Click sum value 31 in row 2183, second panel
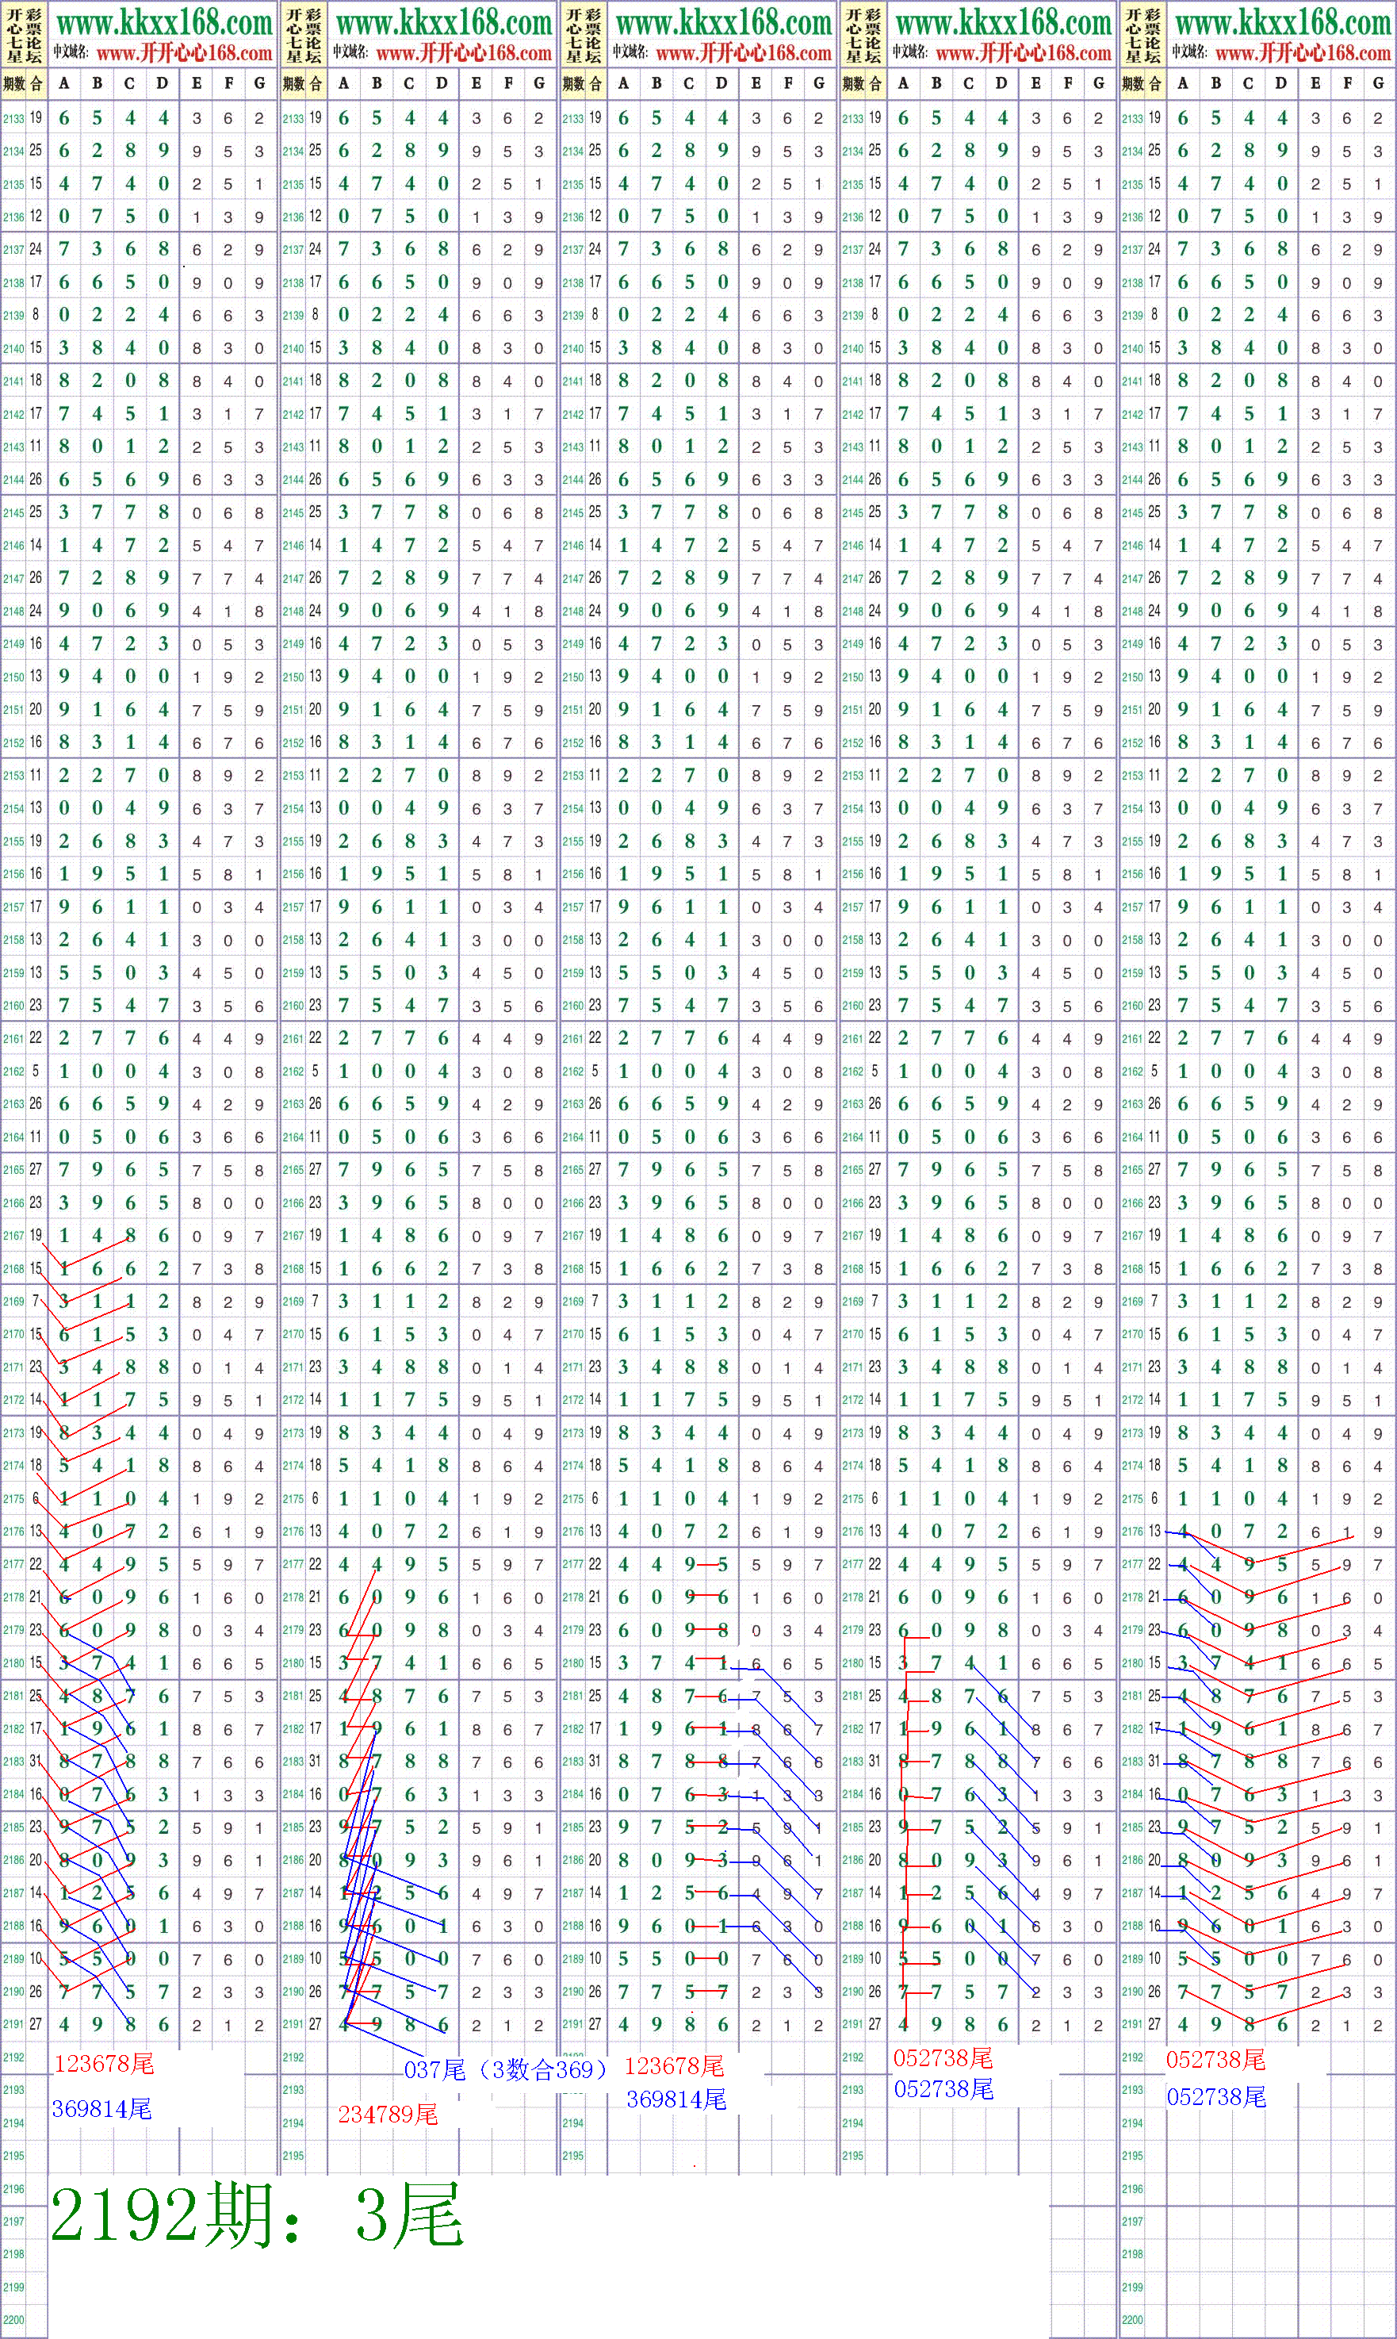The width and height of the screenshot is (1397, 2339). (316, 1761)
